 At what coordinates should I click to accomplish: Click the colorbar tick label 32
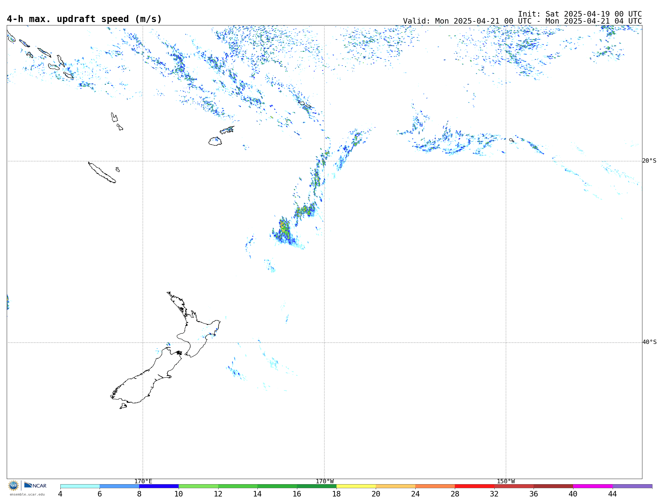click(x=494, y=494)
